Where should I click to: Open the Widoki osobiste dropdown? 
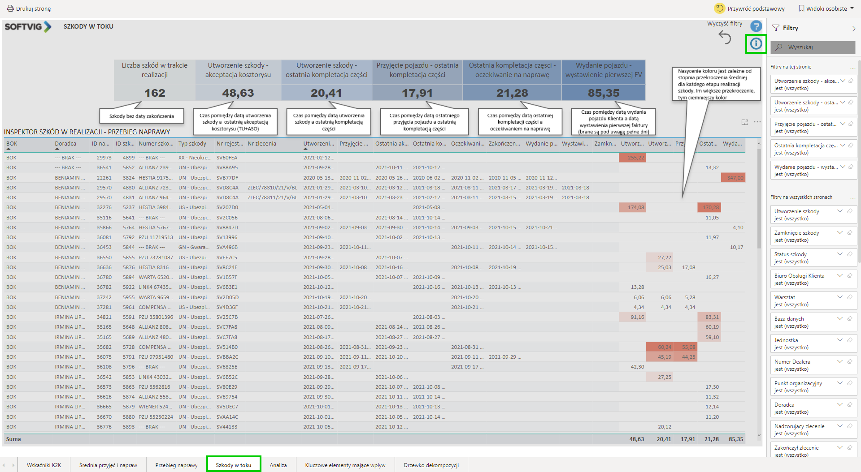(826, 9)
